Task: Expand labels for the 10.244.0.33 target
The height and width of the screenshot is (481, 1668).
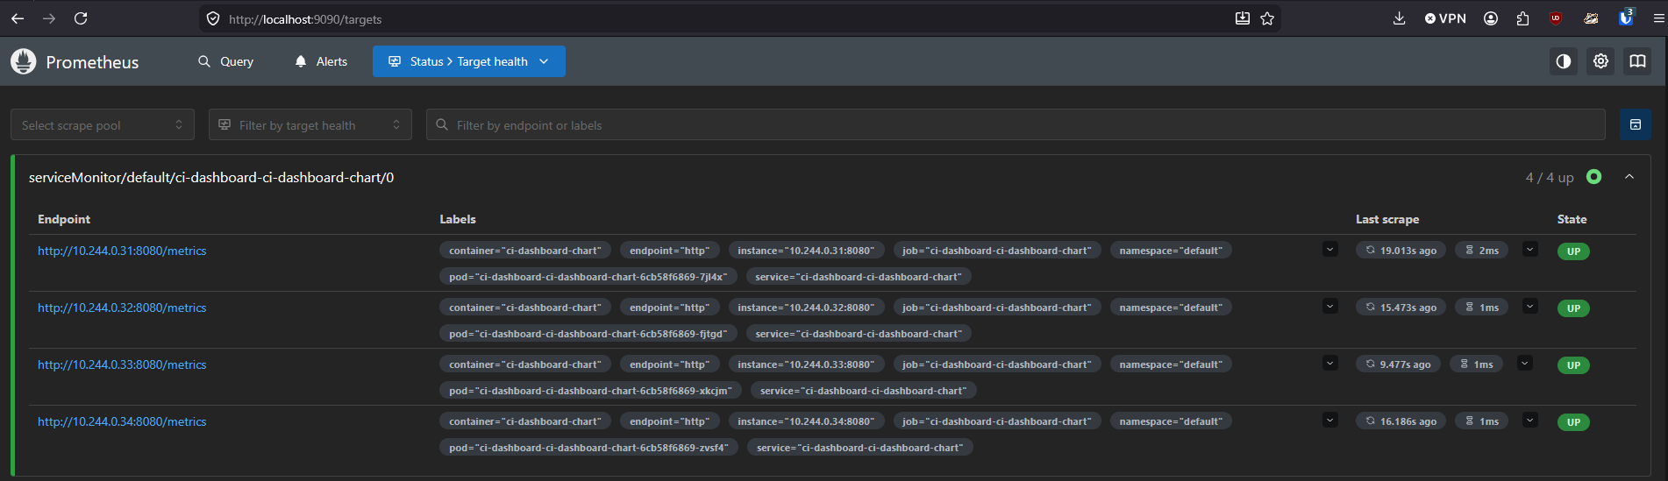Action: (1330, 364)
